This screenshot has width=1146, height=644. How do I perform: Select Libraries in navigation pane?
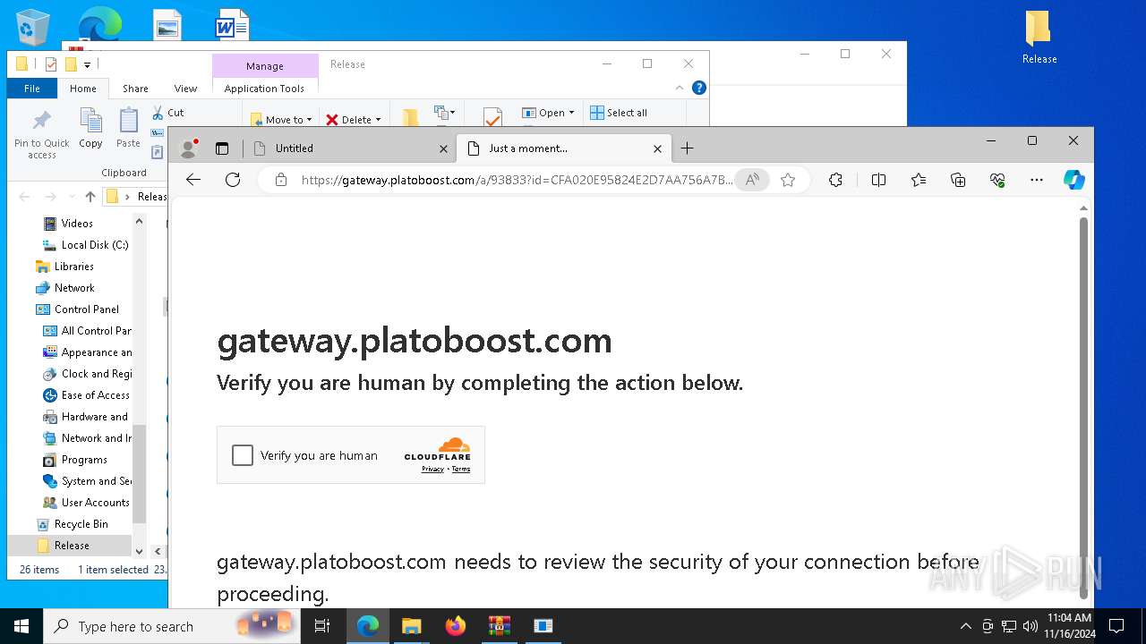tap(64, 267)
